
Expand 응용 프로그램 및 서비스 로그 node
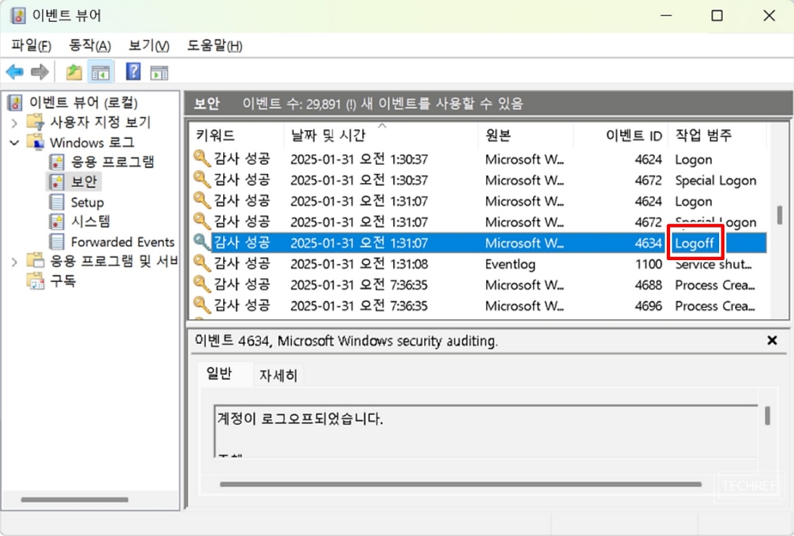14,262
